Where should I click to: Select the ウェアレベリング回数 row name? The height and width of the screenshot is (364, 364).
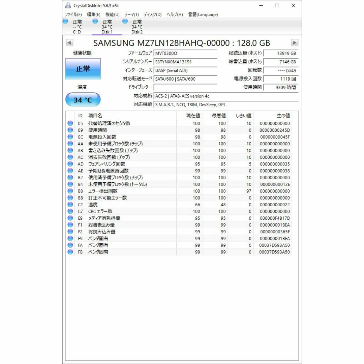pyautogui.click(x=107, y=164)
